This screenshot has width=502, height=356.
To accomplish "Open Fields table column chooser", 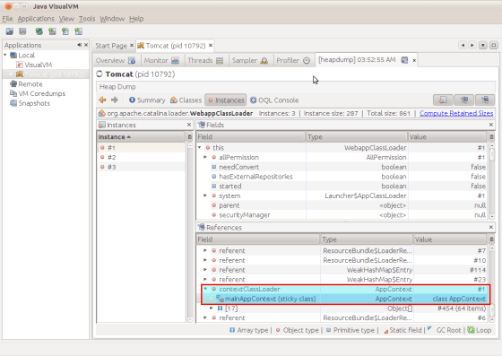I will (492, 137).
